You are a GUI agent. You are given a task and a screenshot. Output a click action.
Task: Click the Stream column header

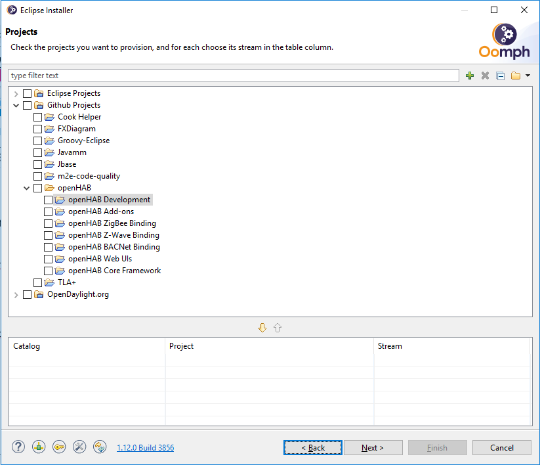pos(452,345)
